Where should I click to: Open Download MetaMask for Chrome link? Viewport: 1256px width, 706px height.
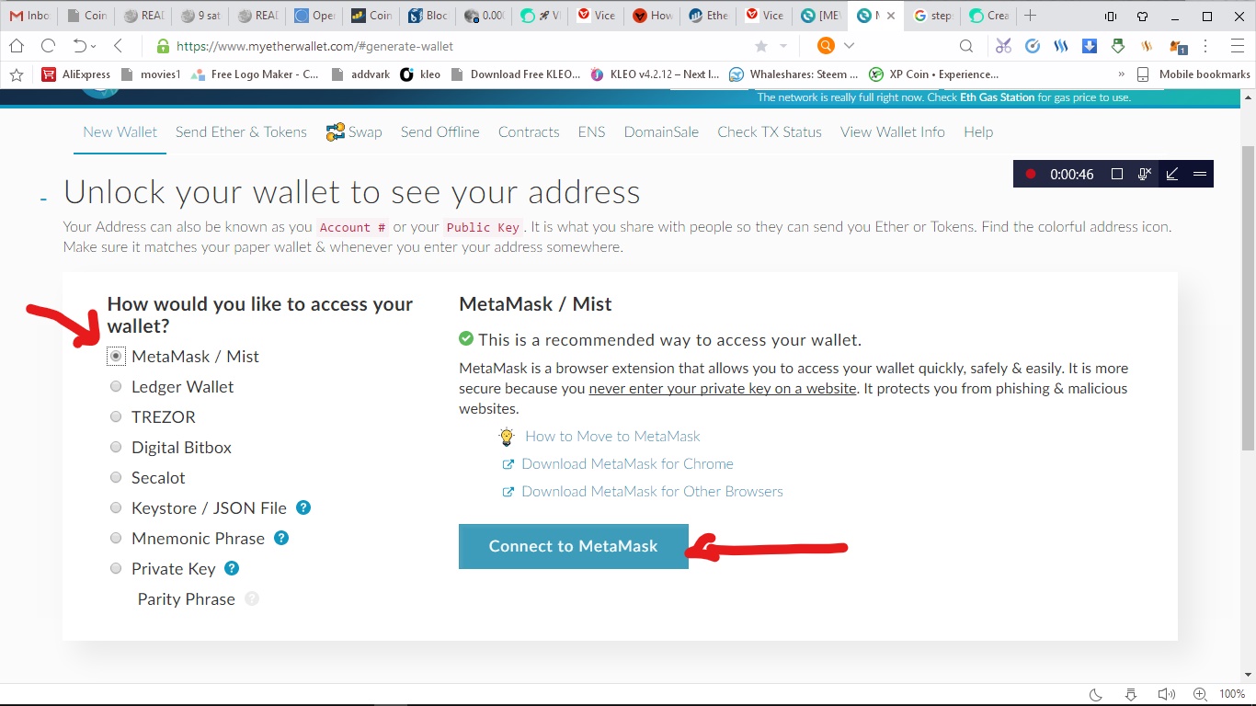click(627, 463)
